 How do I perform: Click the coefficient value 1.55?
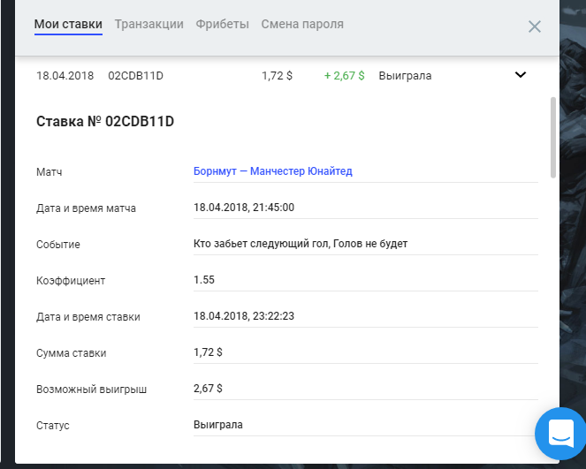pos(204,280)
